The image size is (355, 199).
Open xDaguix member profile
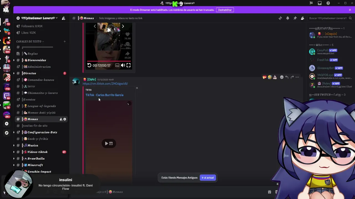tap(331, 35)
